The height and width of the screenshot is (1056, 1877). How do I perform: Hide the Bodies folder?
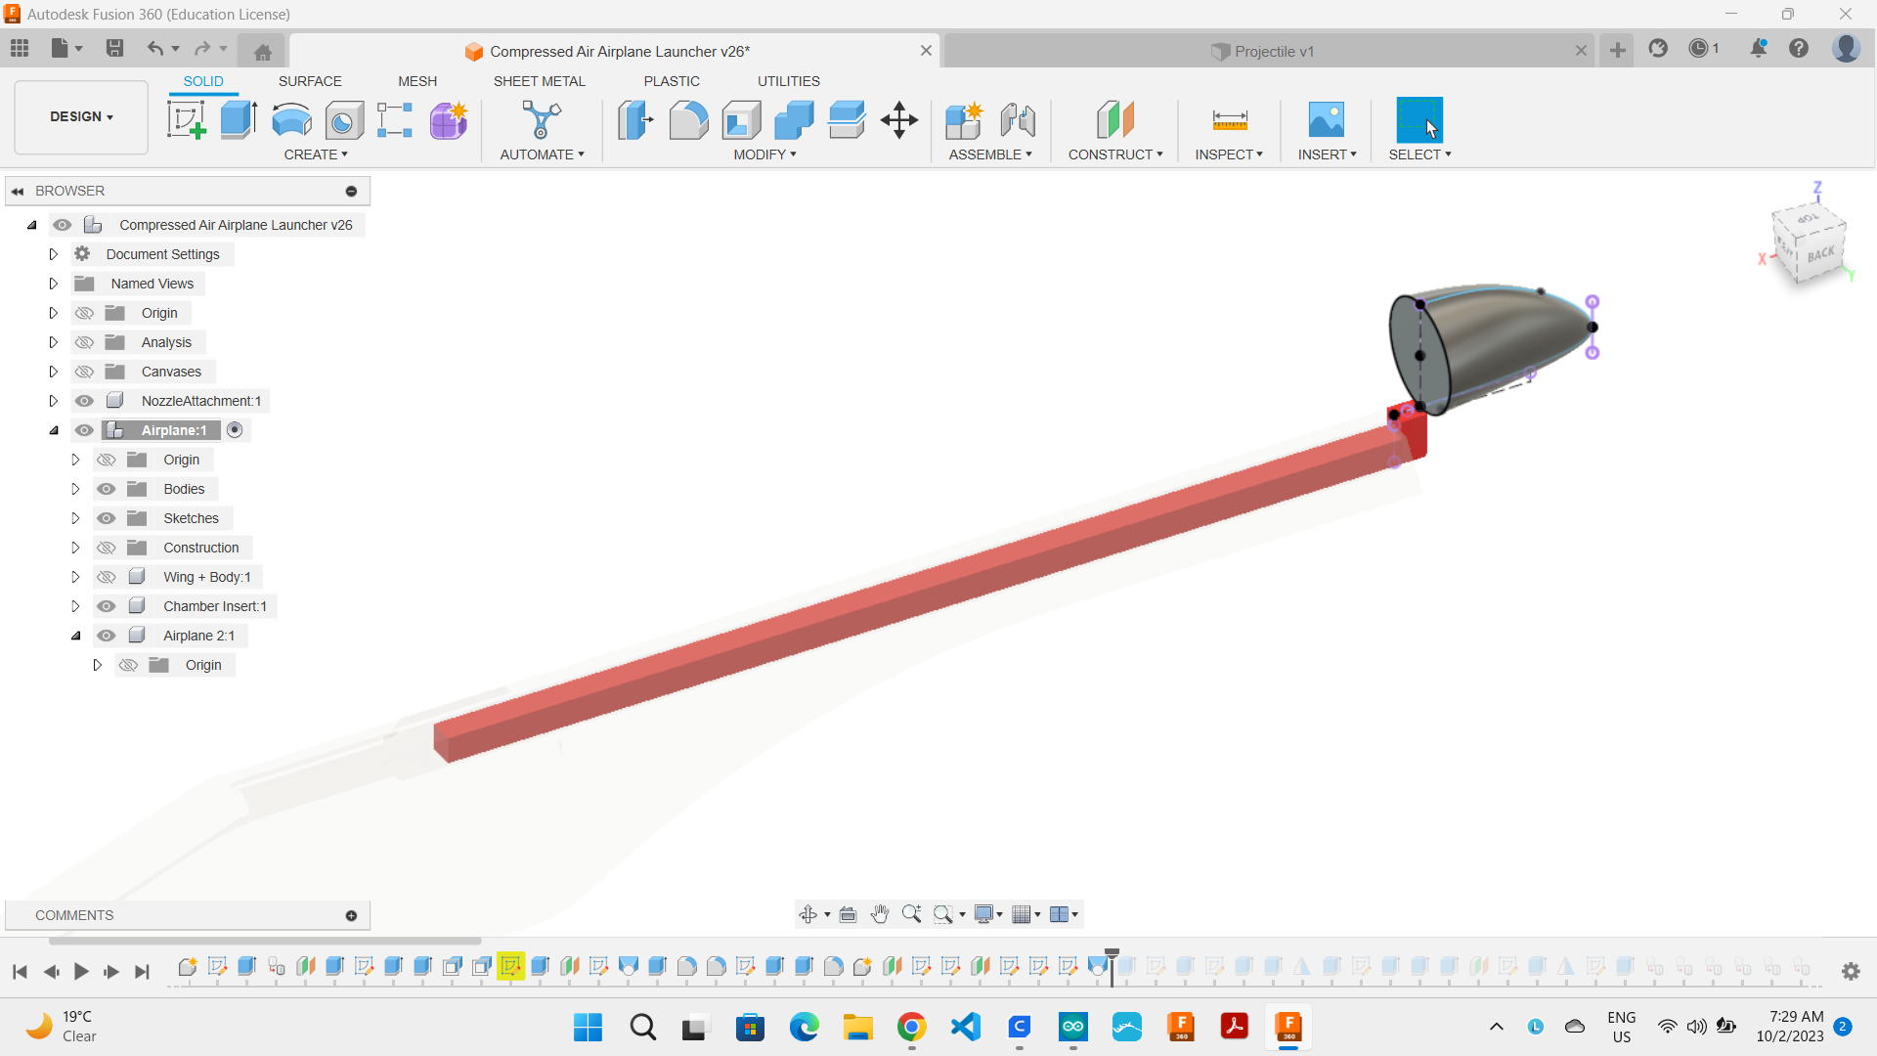pos(107,489)
